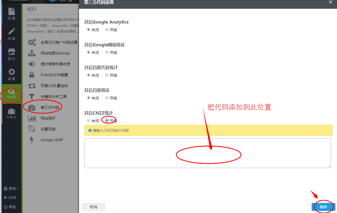Open 帮助 at the bottom left
This screenshot has height=213, width=337.
[x=11, y=207]
